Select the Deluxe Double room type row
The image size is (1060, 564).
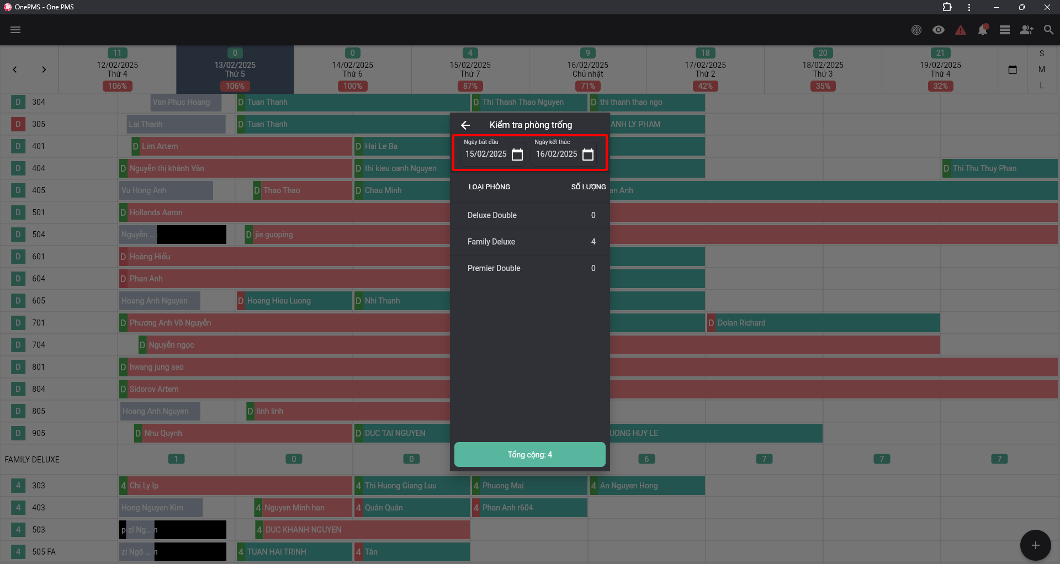(x=530, y=215)
